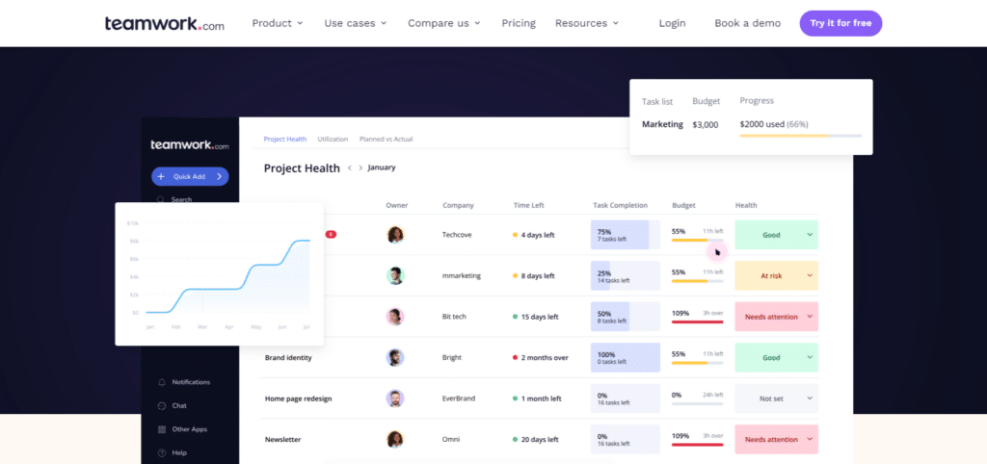Click the mmarketing owner avatar
The image size is (987, 464).
[395, 276]
